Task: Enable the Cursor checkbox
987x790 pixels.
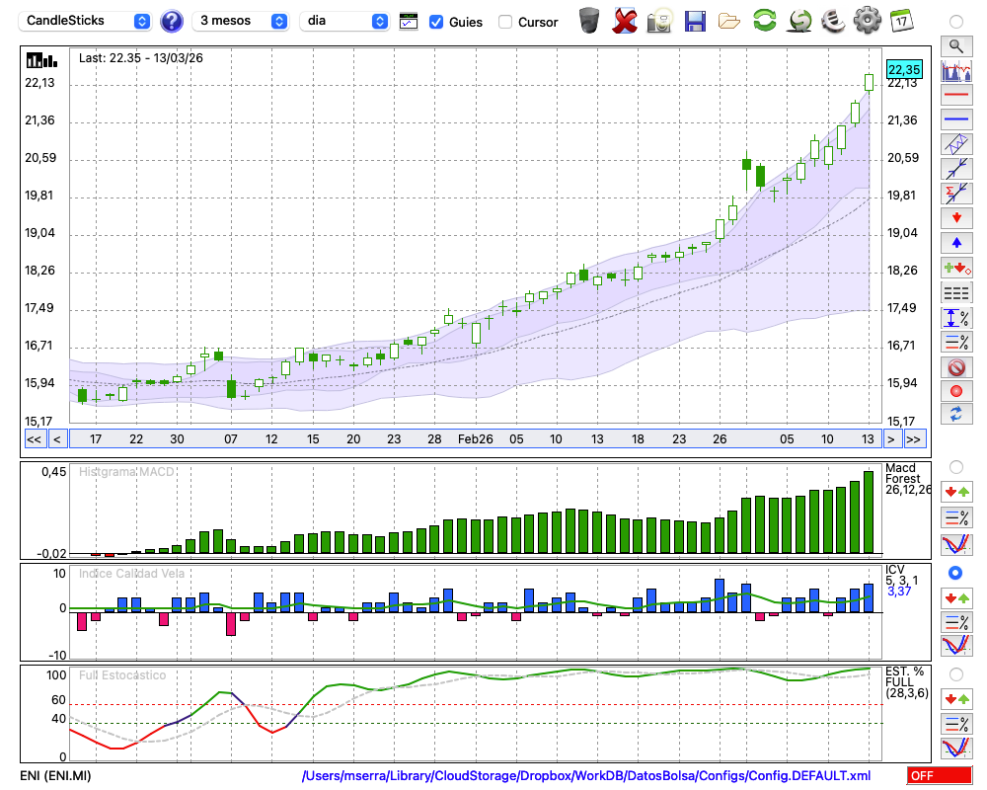Action: 505,22
